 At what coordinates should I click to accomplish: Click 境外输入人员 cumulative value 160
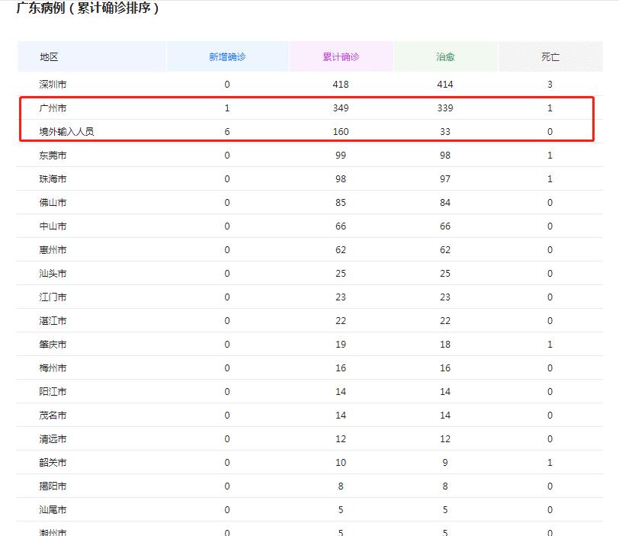coord(341,132)
